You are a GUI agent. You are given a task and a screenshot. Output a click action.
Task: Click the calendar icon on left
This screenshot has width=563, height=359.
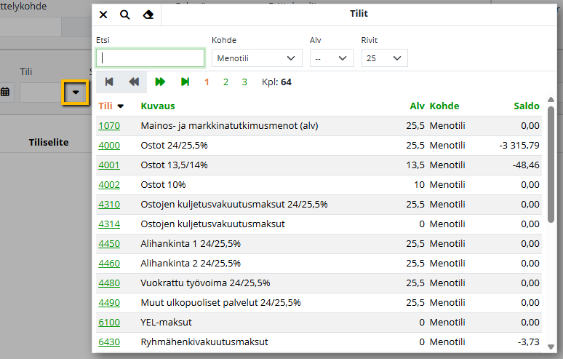[5, 92]
